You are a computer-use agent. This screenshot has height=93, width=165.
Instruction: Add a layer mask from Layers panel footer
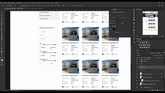(153, 90)
